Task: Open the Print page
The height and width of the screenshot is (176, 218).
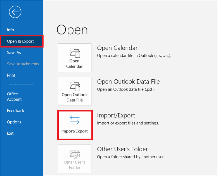Action: pyautogui.click(x=11, y=75)
